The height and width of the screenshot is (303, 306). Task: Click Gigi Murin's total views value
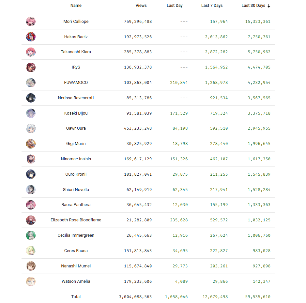point(139,144)
